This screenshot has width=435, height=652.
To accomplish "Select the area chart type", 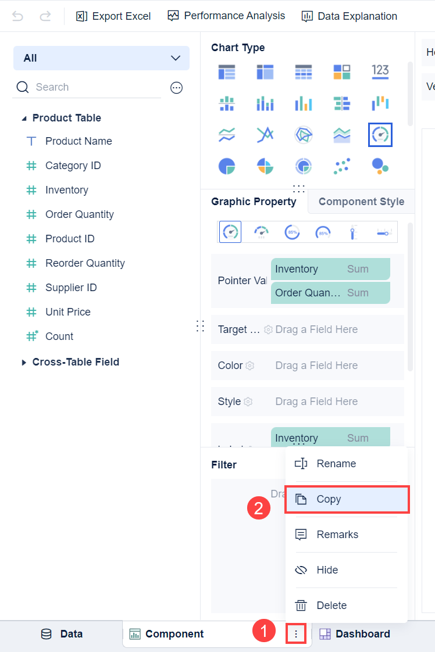I will (x=341, y=134).
